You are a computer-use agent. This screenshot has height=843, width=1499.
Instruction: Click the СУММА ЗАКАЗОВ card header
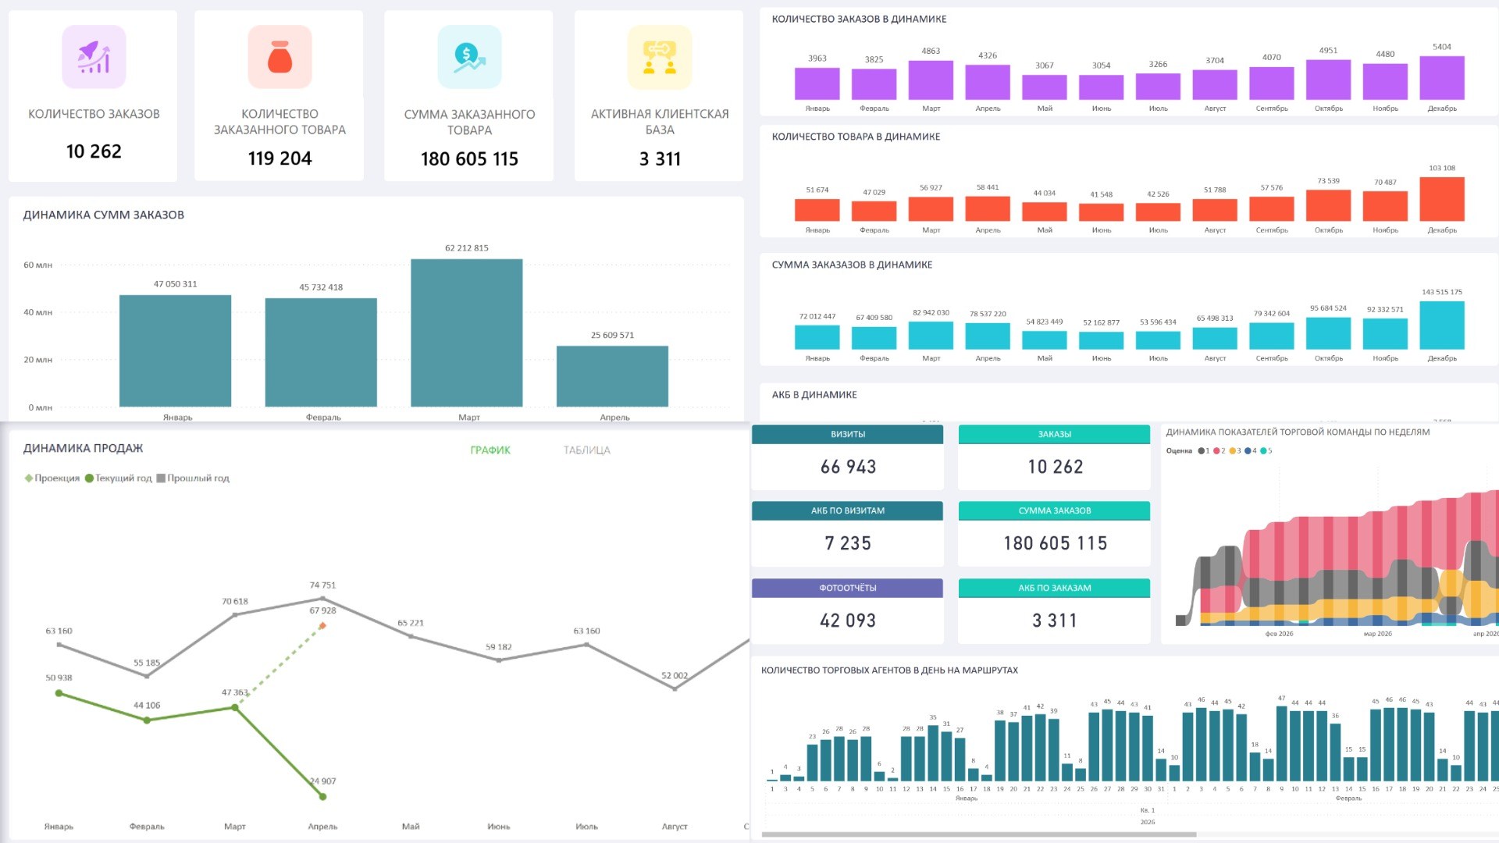pos(1054,511)
